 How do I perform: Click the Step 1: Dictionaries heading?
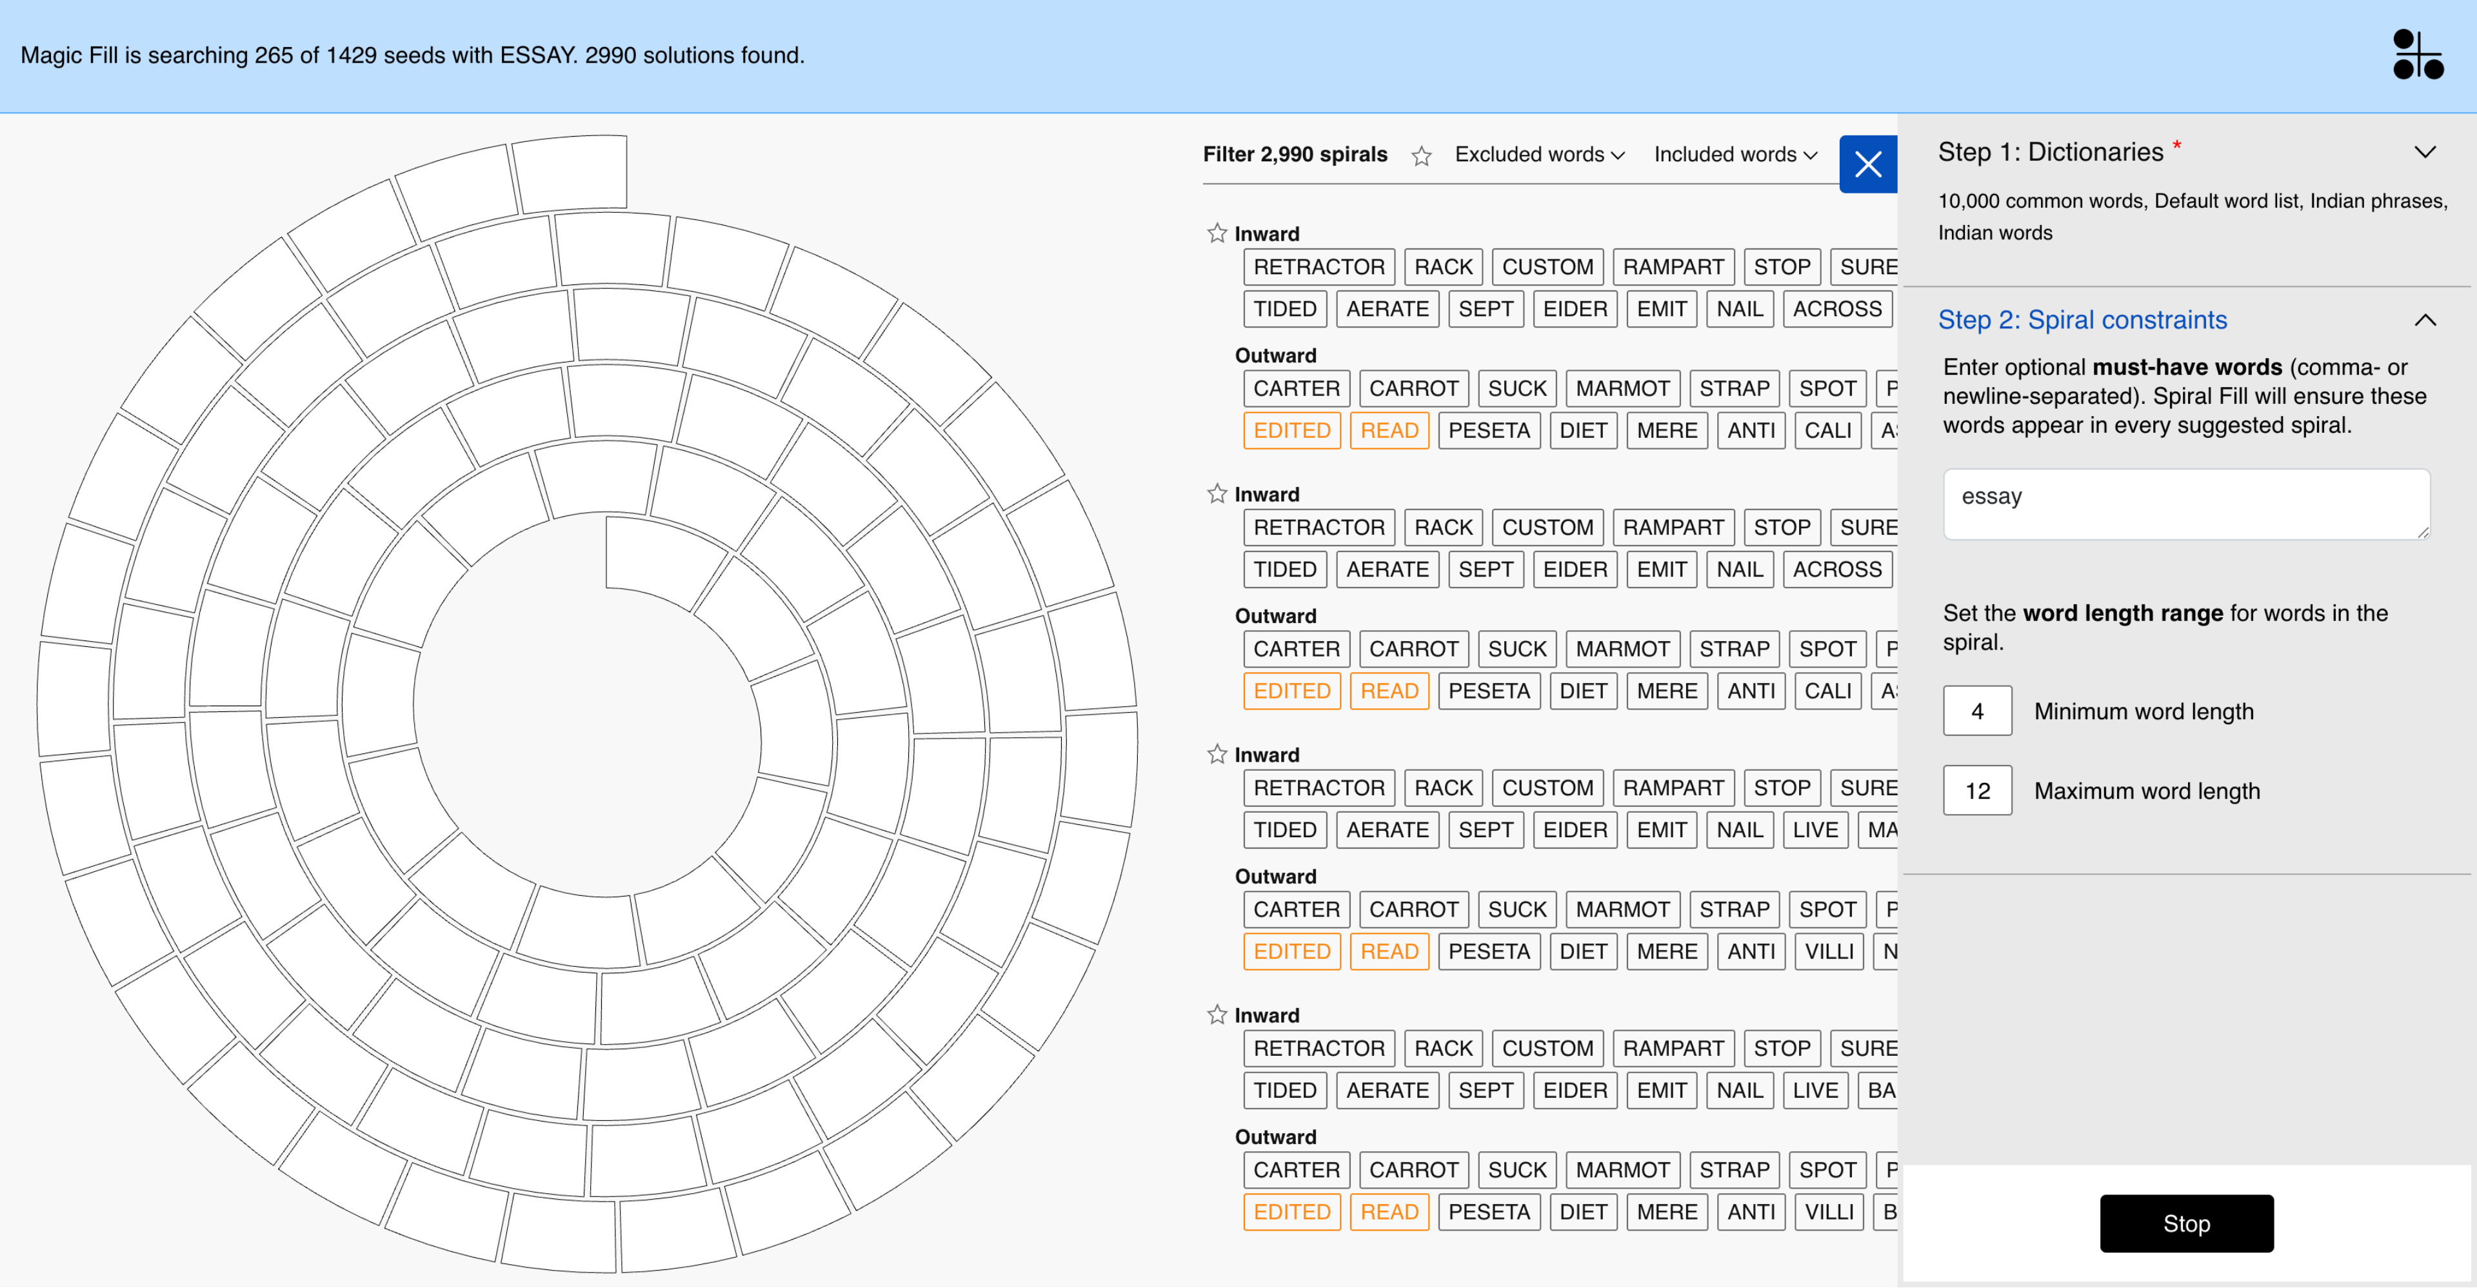[2050, 152]
